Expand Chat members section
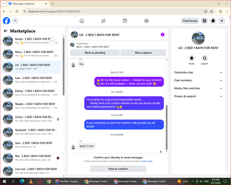Image resolution: width=231 pixels, height=185 pixels. [x=198, y=80]
